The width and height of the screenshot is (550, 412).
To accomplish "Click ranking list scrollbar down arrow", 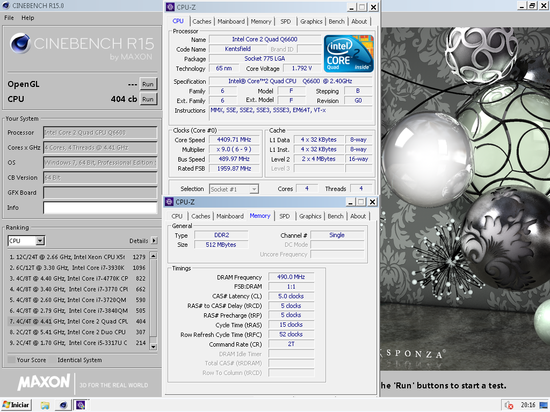I will point(153,347).
